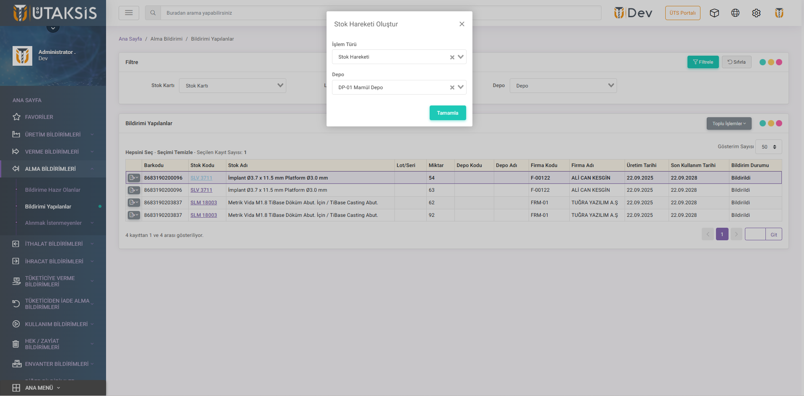This screenshot has width=804, height=396.
Task: Click the globe language icon
Action: click(735, 13)
